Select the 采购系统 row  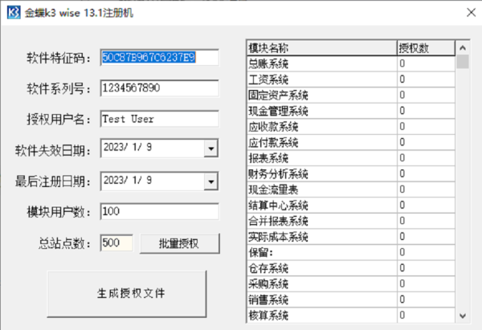pyautogui.click(x=351, y=284)
